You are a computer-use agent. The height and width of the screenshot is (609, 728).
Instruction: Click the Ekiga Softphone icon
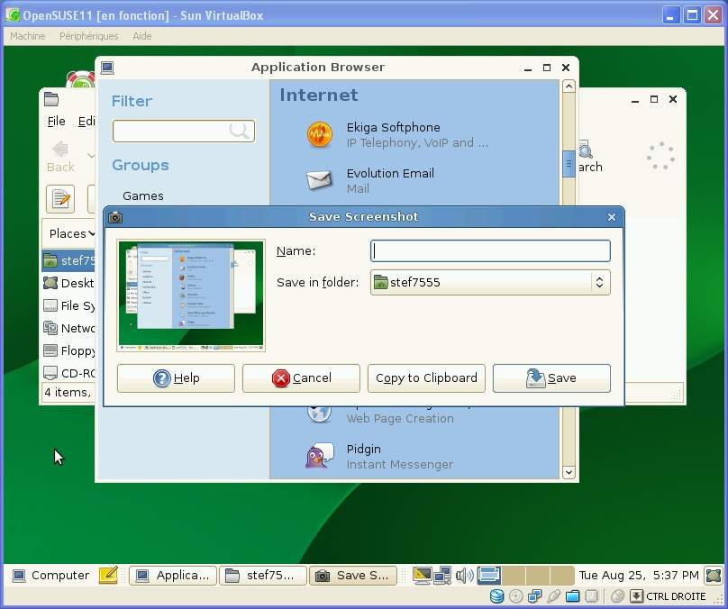[x=320, y=134]
